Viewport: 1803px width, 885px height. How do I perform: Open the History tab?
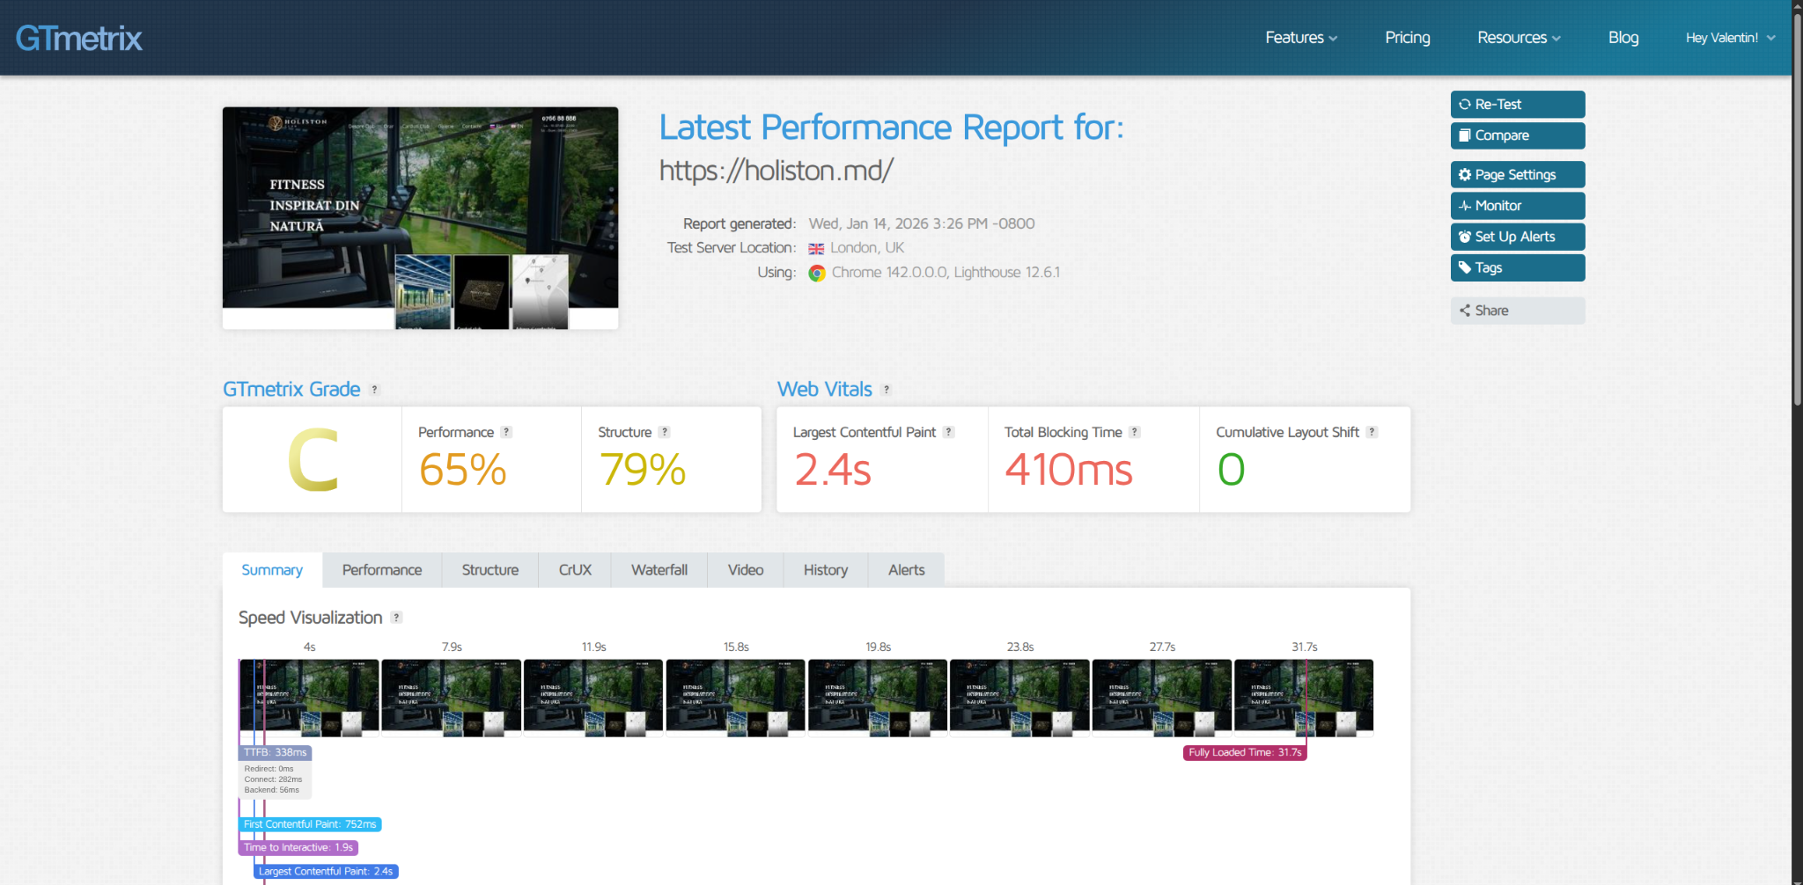click(825, 570)
